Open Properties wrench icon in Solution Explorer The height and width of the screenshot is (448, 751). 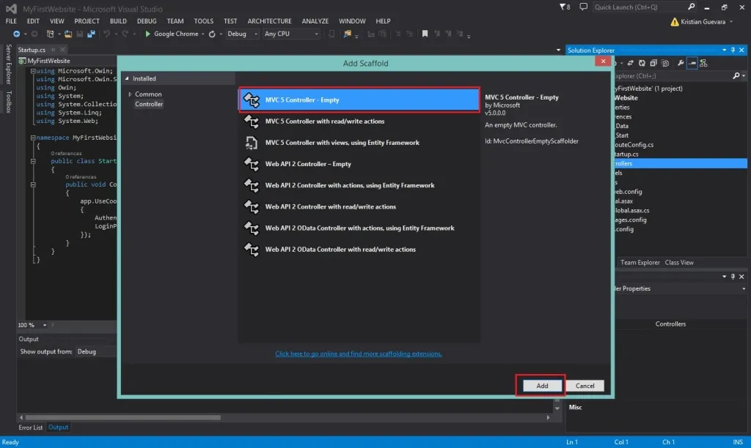(681, 63)
